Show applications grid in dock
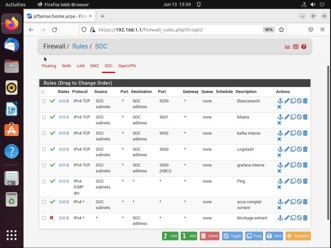331x248 pixels. (x=12, y=235)
